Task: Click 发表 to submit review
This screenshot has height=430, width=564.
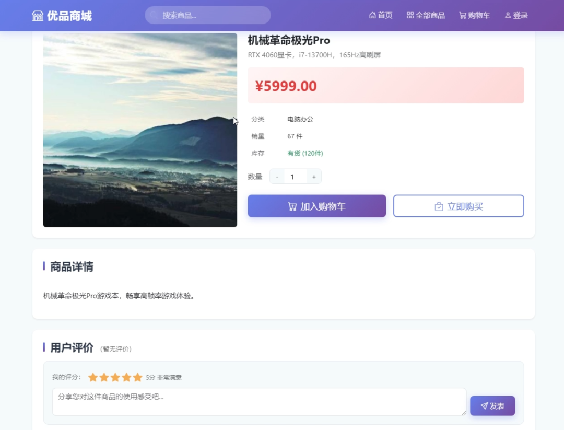Action: (x=492, y=406)
